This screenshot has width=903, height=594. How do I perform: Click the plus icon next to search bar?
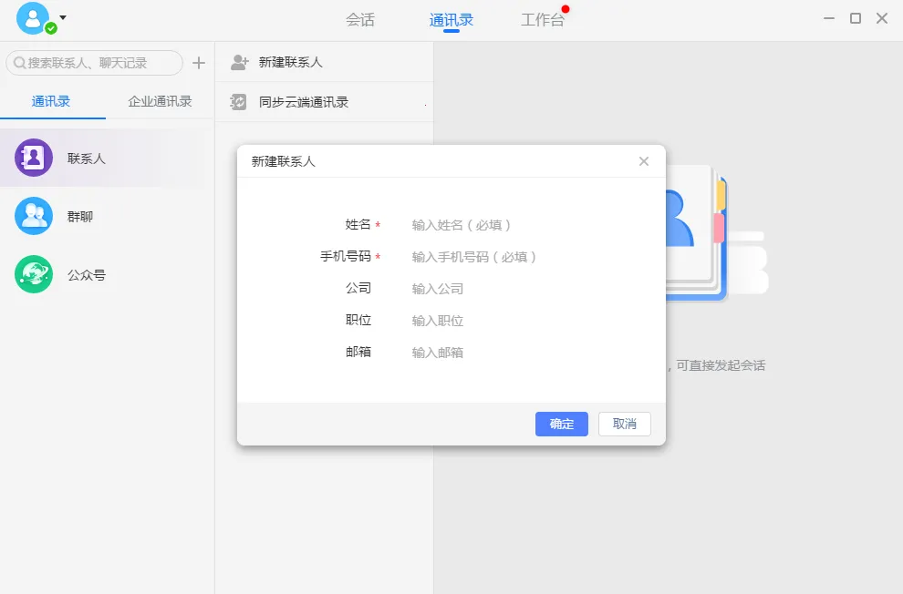pyautogui.click(x=199, y=63)
